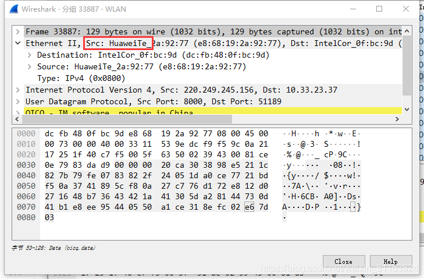Viewport: 424px width, 279px height.
Task: Click hex offset 0040 in bytes pane
Action: 26,175
